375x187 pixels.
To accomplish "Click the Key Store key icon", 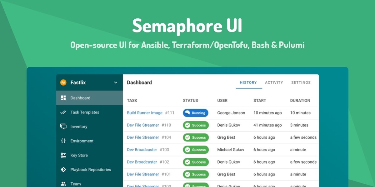I will pyautogui.click(x=63, y=155).
